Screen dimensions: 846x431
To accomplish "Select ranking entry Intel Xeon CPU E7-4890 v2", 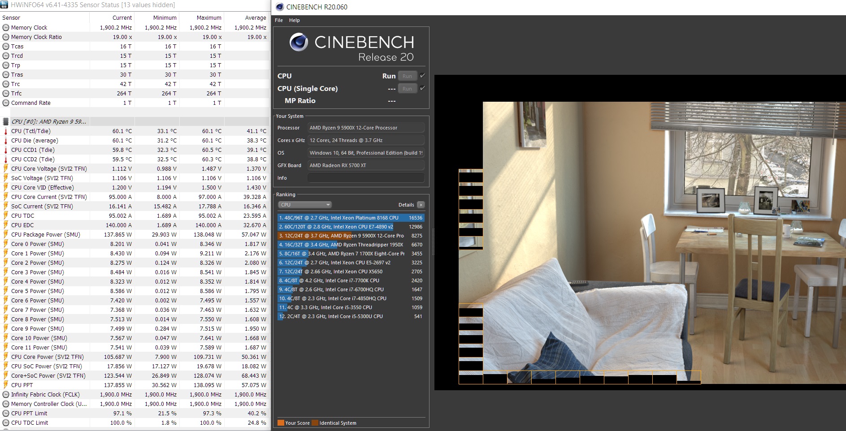I will point(351,227).
